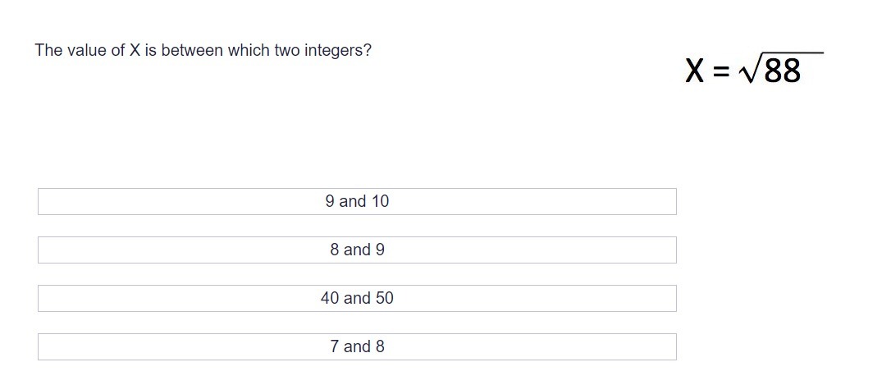Click the radical symbol in the equation
891x385 pixels.
point(749,71)
